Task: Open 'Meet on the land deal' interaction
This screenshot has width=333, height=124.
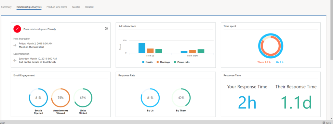Action: pos(32,47)
